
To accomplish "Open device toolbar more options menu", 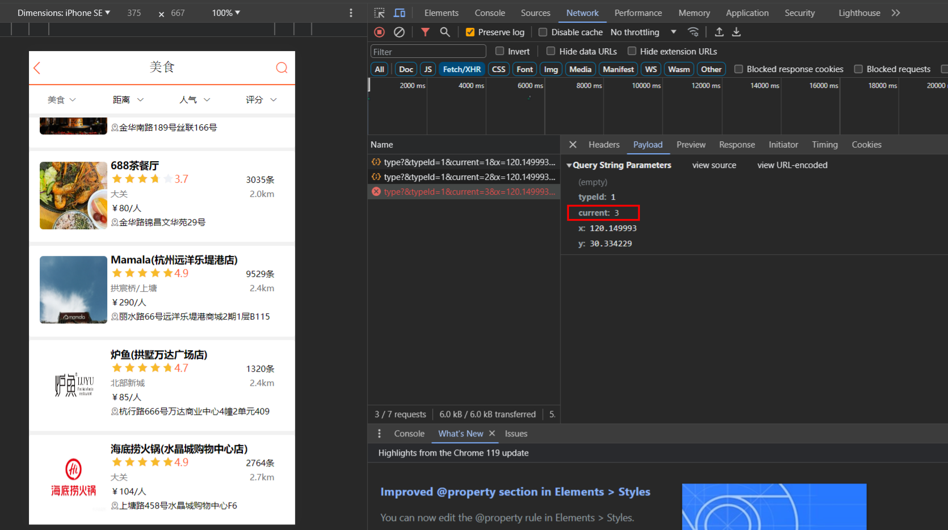I will [x=351, y=12].
